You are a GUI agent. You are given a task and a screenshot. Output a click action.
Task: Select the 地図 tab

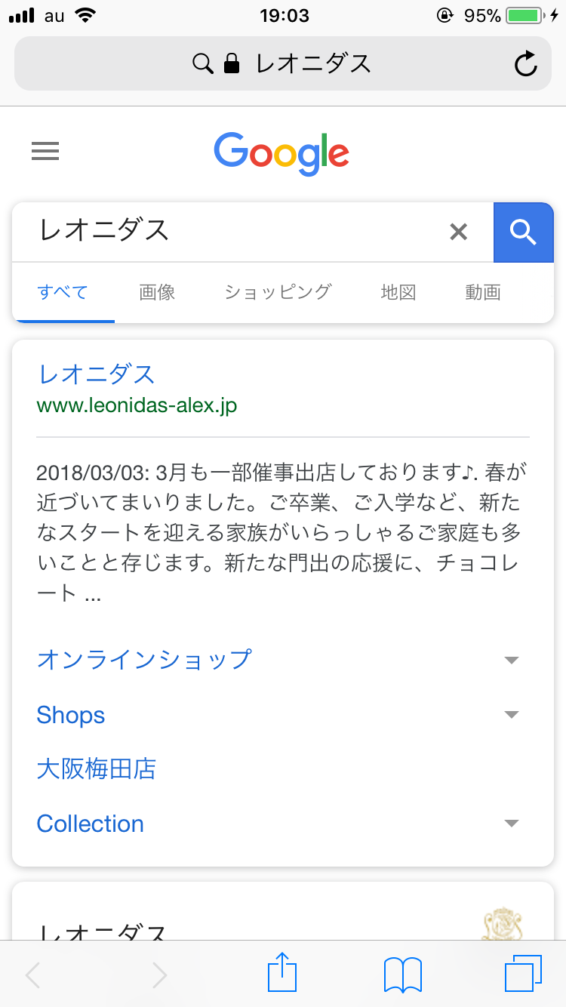(x=398, y=292)
